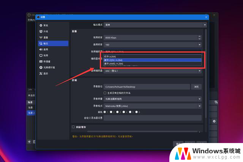
Task: Click the 直播 section heading
Action: (x=74, y=31)
